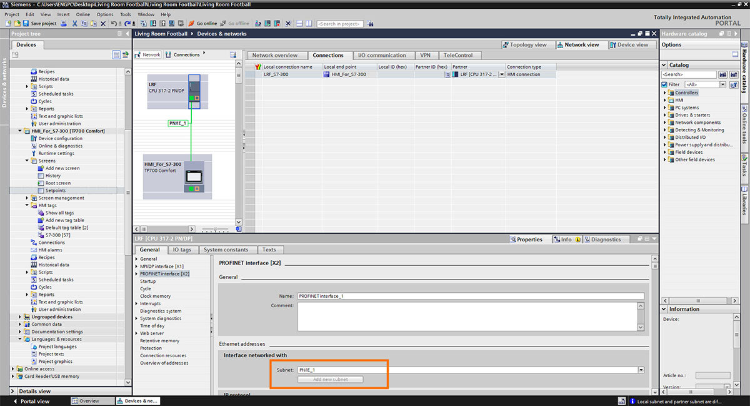Image resolution: width=750 pixels, height=406 pixels.
Task: Open the Online menu
Action: [82, 14]
